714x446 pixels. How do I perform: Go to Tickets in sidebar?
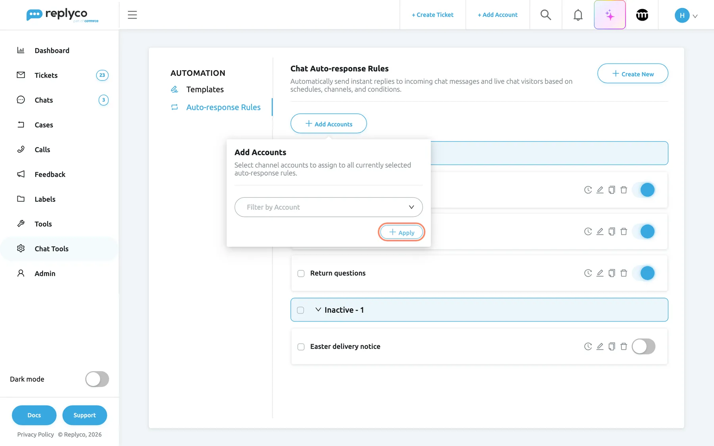[x=59, y=75]
